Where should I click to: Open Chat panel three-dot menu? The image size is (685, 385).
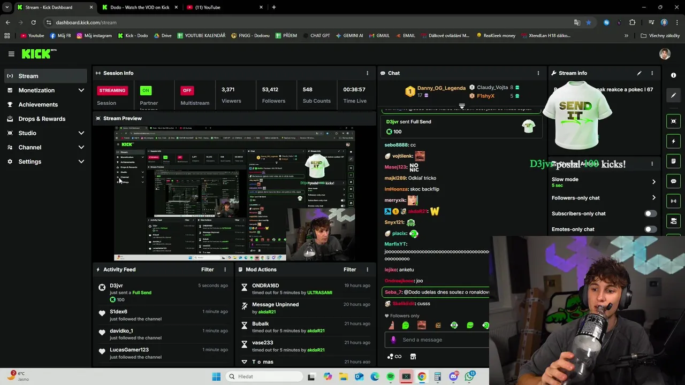pyautogui.click(x=538, y=73)
